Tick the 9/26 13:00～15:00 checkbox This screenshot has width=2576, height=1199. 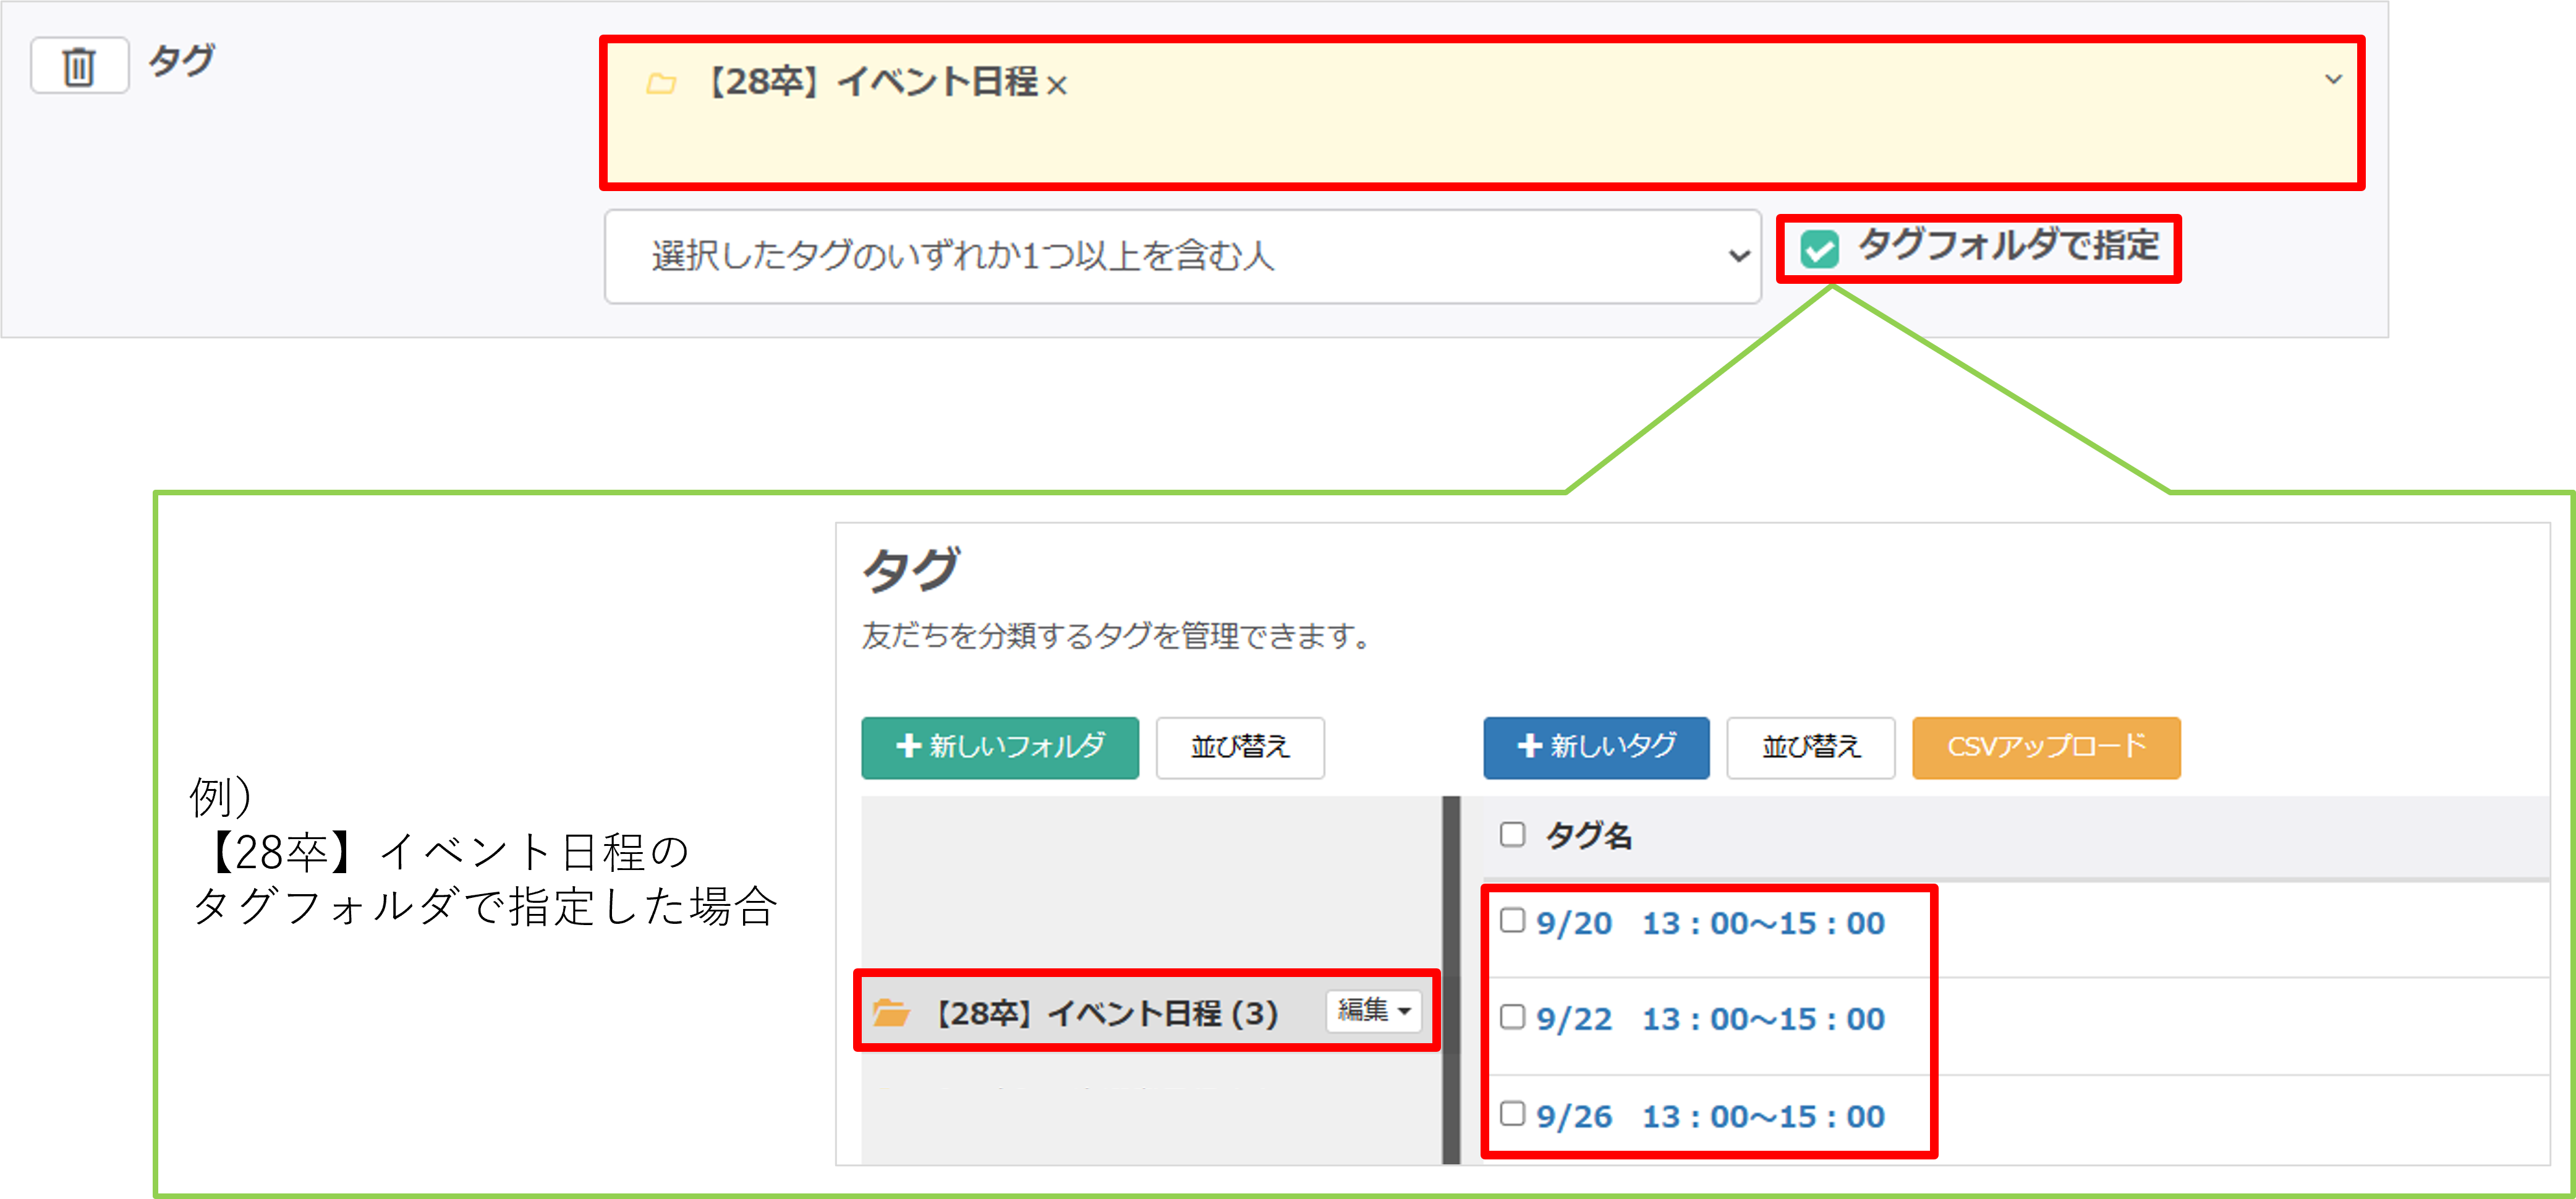click(1512, 1113)
